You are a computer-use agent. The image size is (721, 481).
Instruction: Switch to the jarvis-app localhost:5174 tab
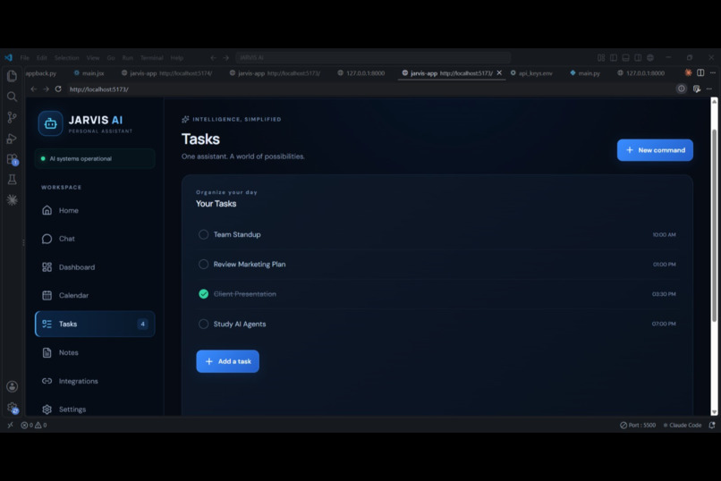(166, 73)
